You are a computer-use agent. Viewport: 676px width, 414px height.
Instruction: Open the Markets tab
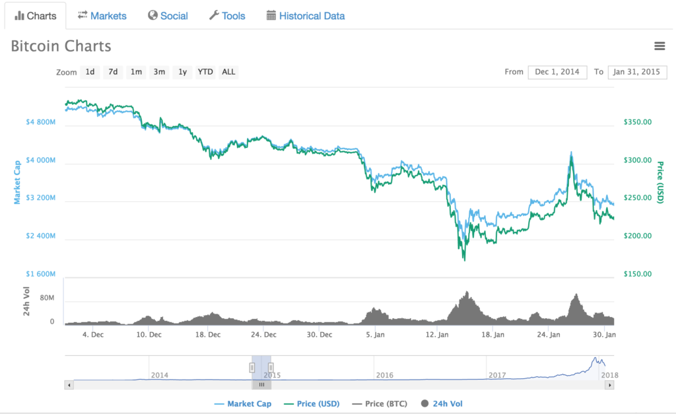102,16
